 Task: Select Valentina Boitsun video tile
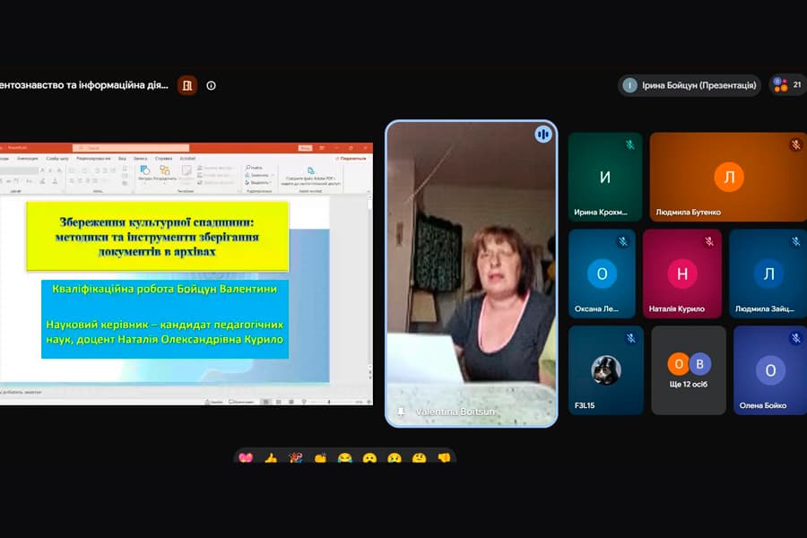pos(472,273)
